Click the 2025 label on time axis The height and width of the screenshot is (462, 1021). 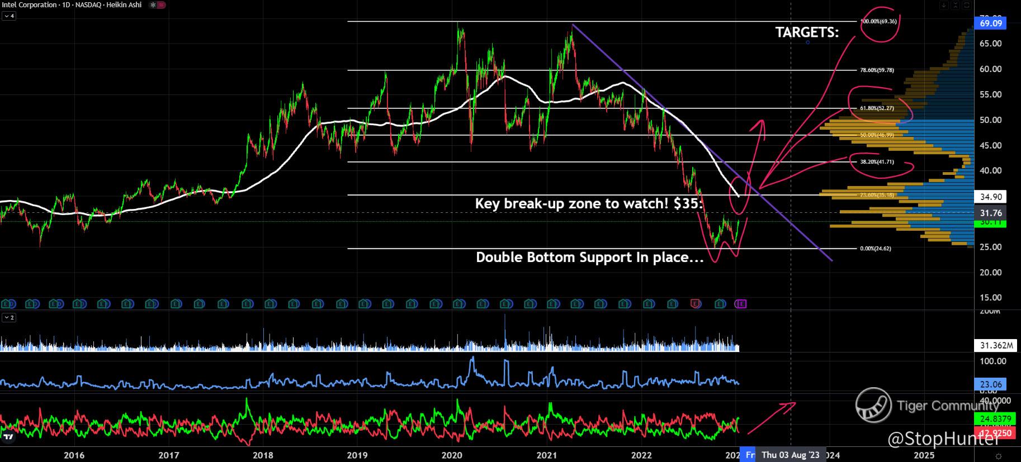point(924,455)
